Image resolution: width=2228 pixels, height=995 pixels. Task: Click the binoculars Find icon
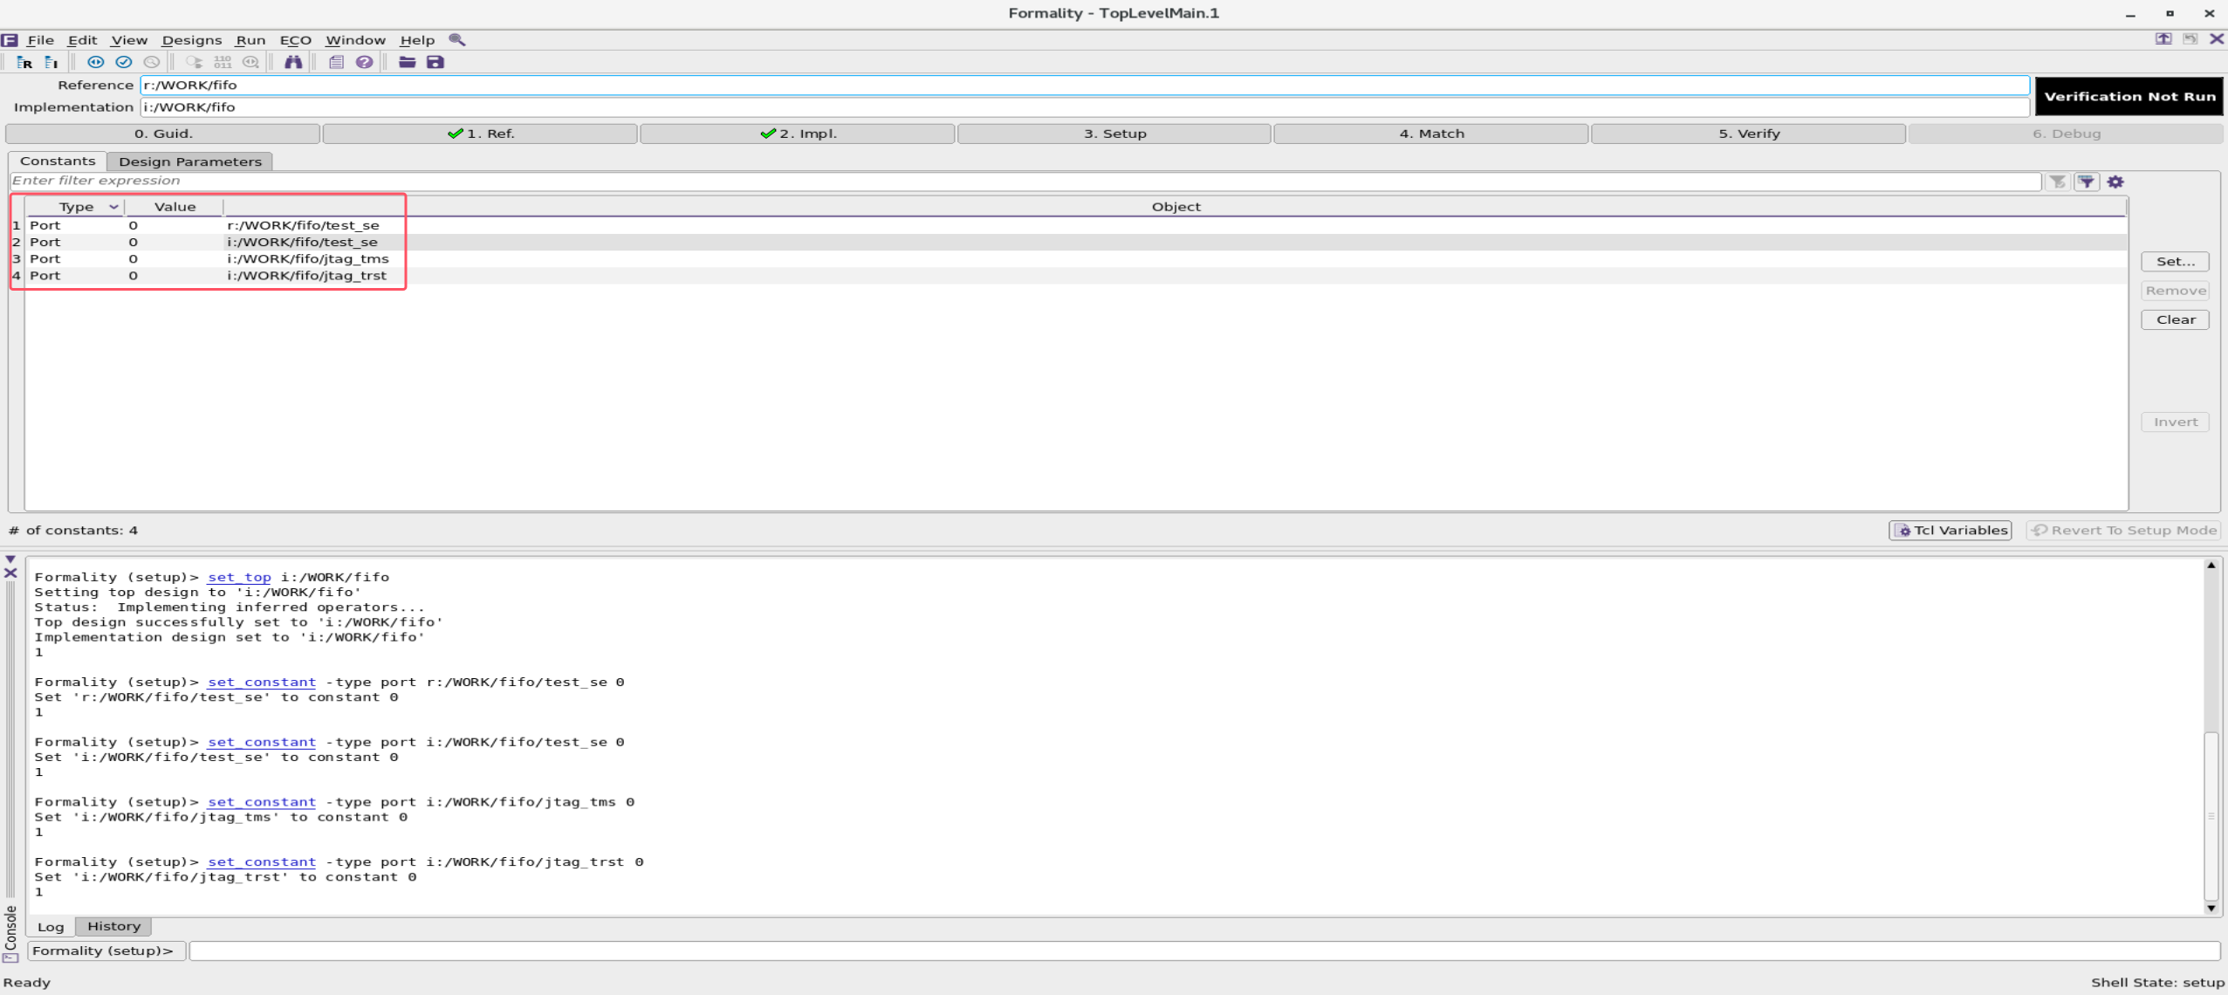tap(294, 62)
